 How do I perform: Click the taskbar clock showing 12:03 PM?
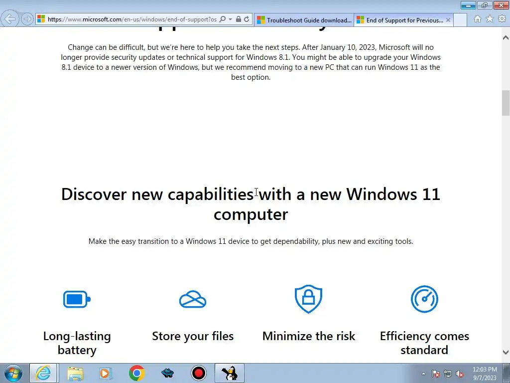click(x=485, y=374)
